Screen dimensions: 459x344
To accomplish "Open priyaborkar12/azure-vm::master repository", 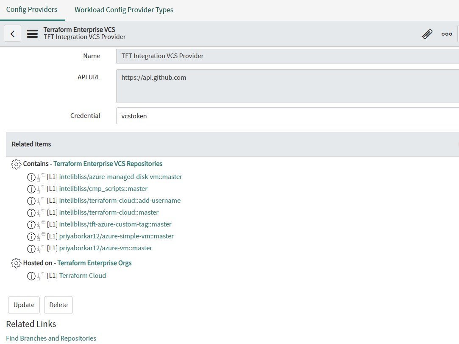I will click(x=106, y=248).
